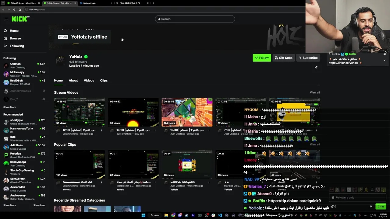The height and width of the screenshot is (219, 390).
Task: Collapse the pinned chat message chevron
Action: coord(385,60)
